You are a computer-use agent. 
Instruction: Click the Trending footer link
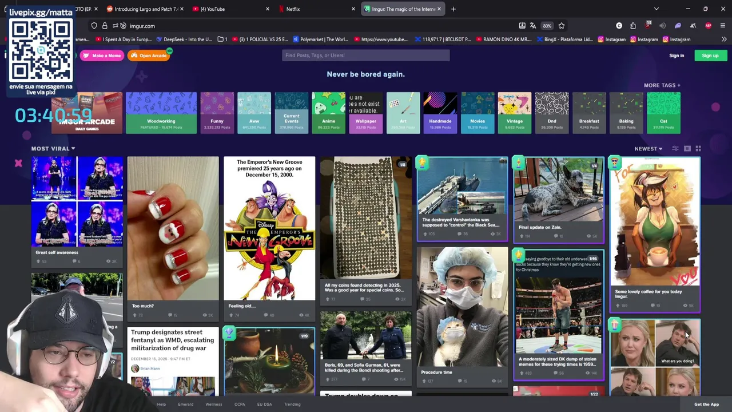[x=292, y=405]
